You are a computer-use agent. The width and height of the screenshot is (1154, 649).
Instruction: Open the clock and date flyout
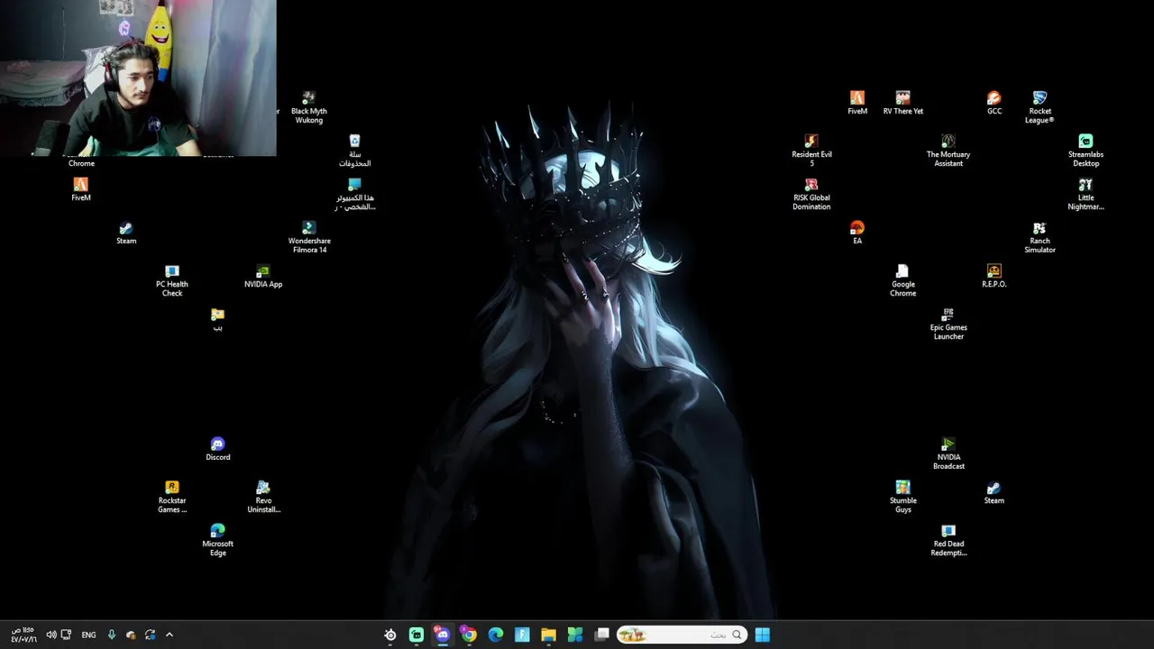(x=24, y=635)
